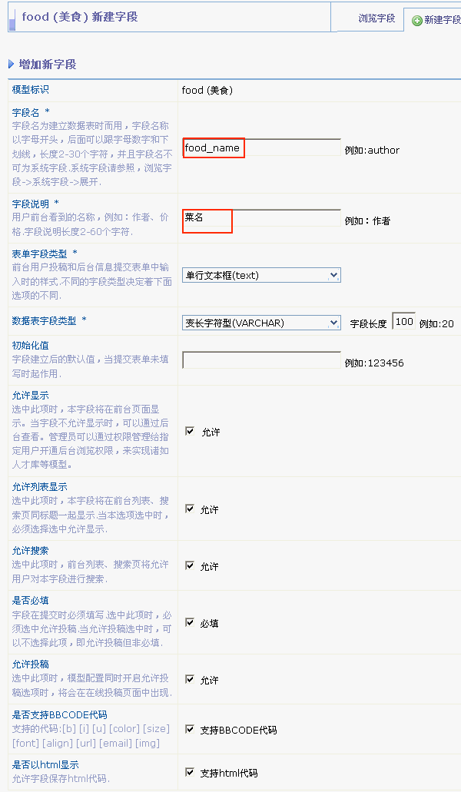The width and height of the screenshot is (461, 792).
Task: Toggle the 允许显示 checkbox
Action: coord(190,432)
